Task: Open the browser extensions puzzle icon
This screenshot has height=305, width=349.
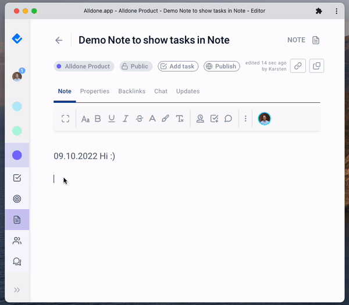Action: (x=319, y=11)
